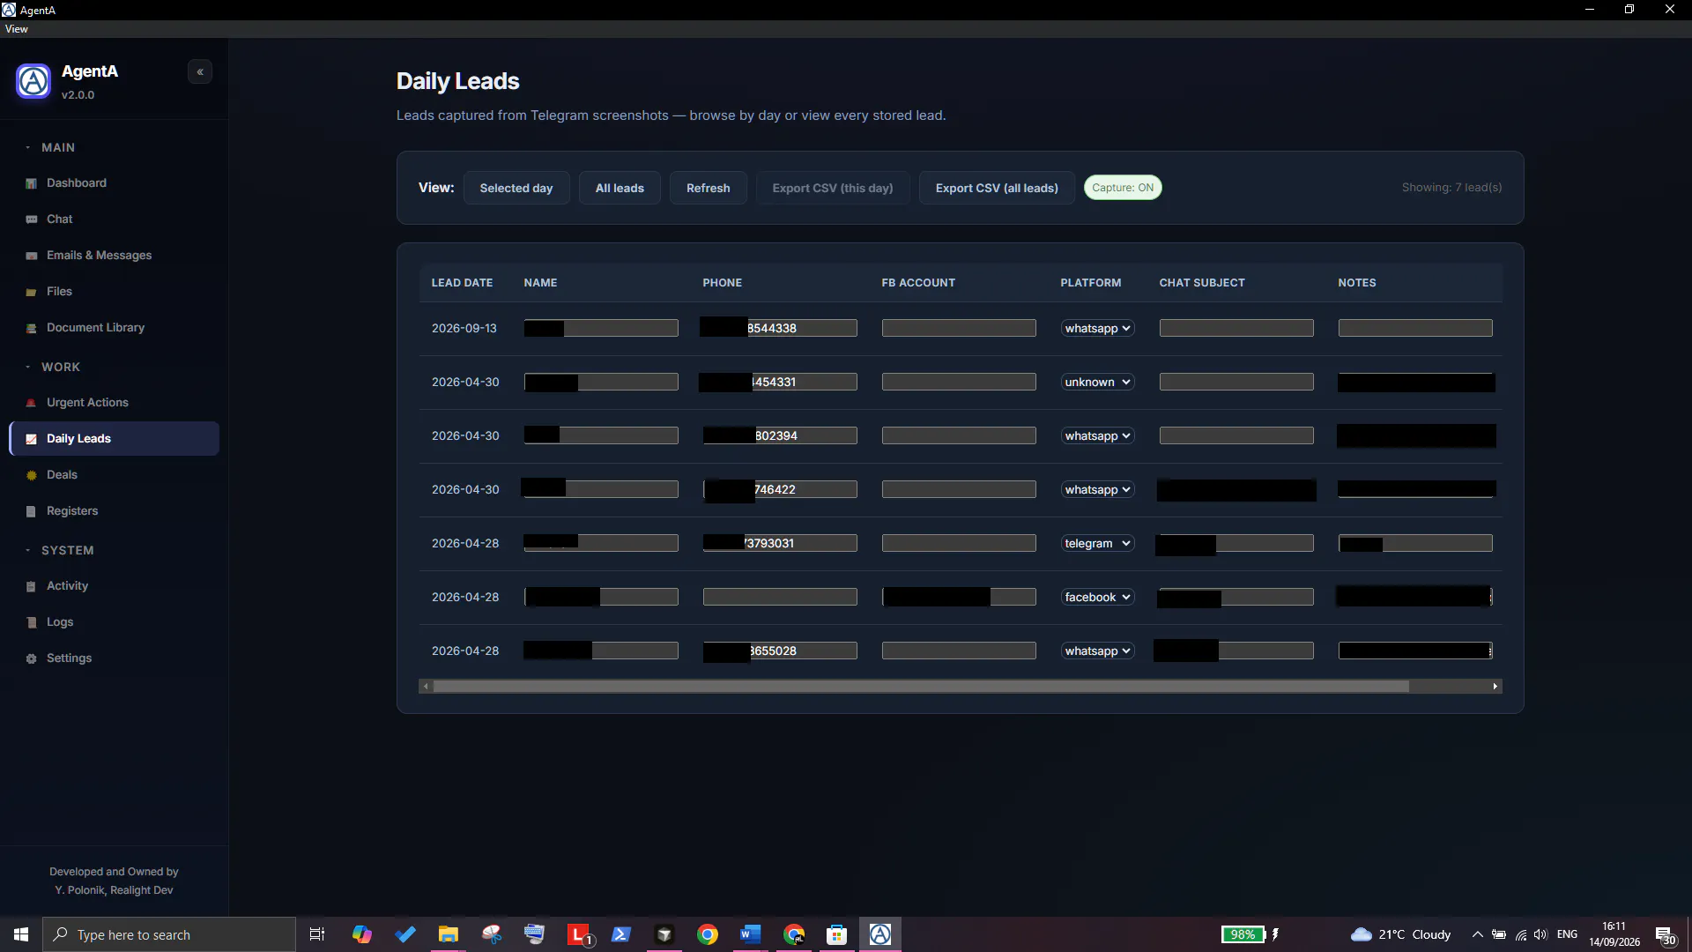Click the scrollbar right arrow
Screen dimensions: 1692x952
click(1495, 686)
